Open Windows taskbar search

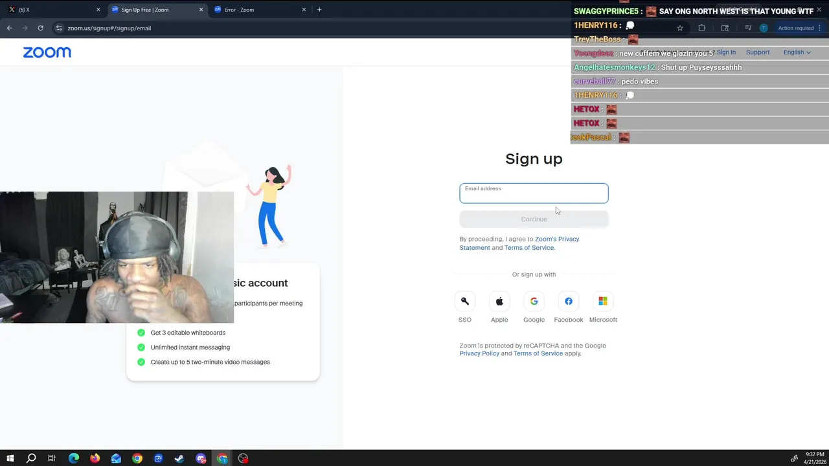pos(31,458)
